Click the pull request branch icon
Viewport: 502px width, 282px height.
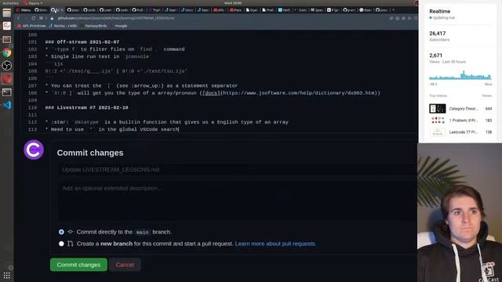71,244
